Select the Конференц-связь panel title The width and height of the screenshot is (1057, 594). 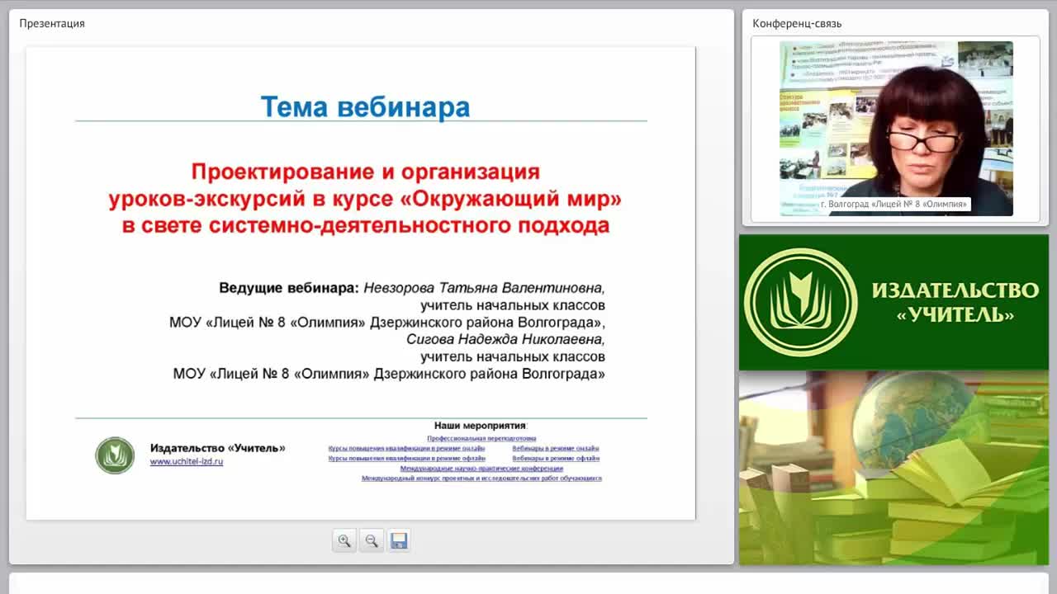[x=797, y=23]
